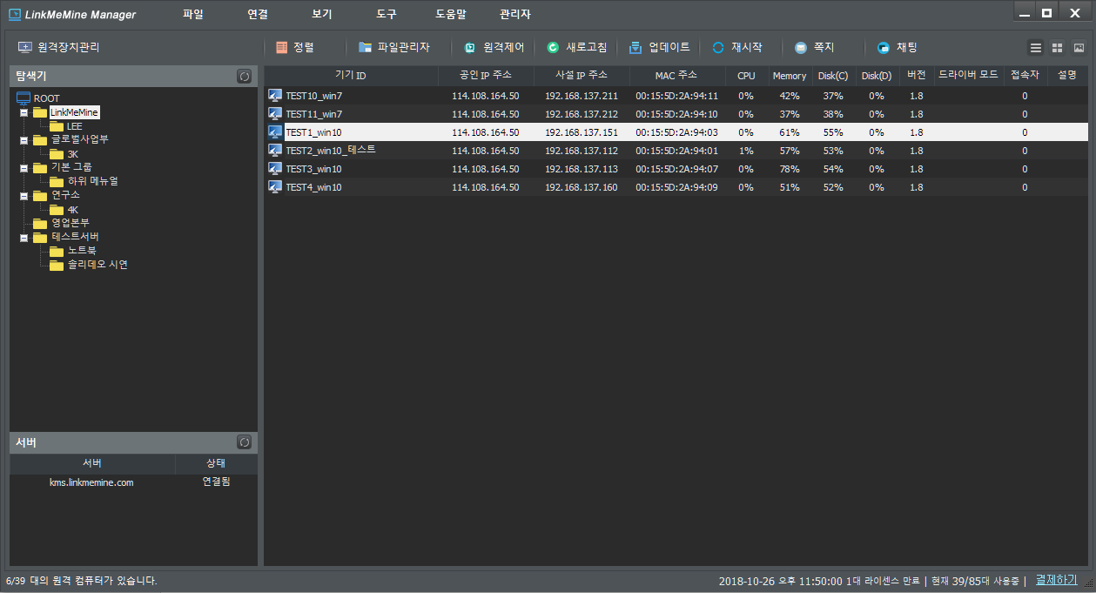This screenshot has width=1096, height=593.
Task: Collapse the LinkMeMine folder tree node
Action: tap(24, 112)
